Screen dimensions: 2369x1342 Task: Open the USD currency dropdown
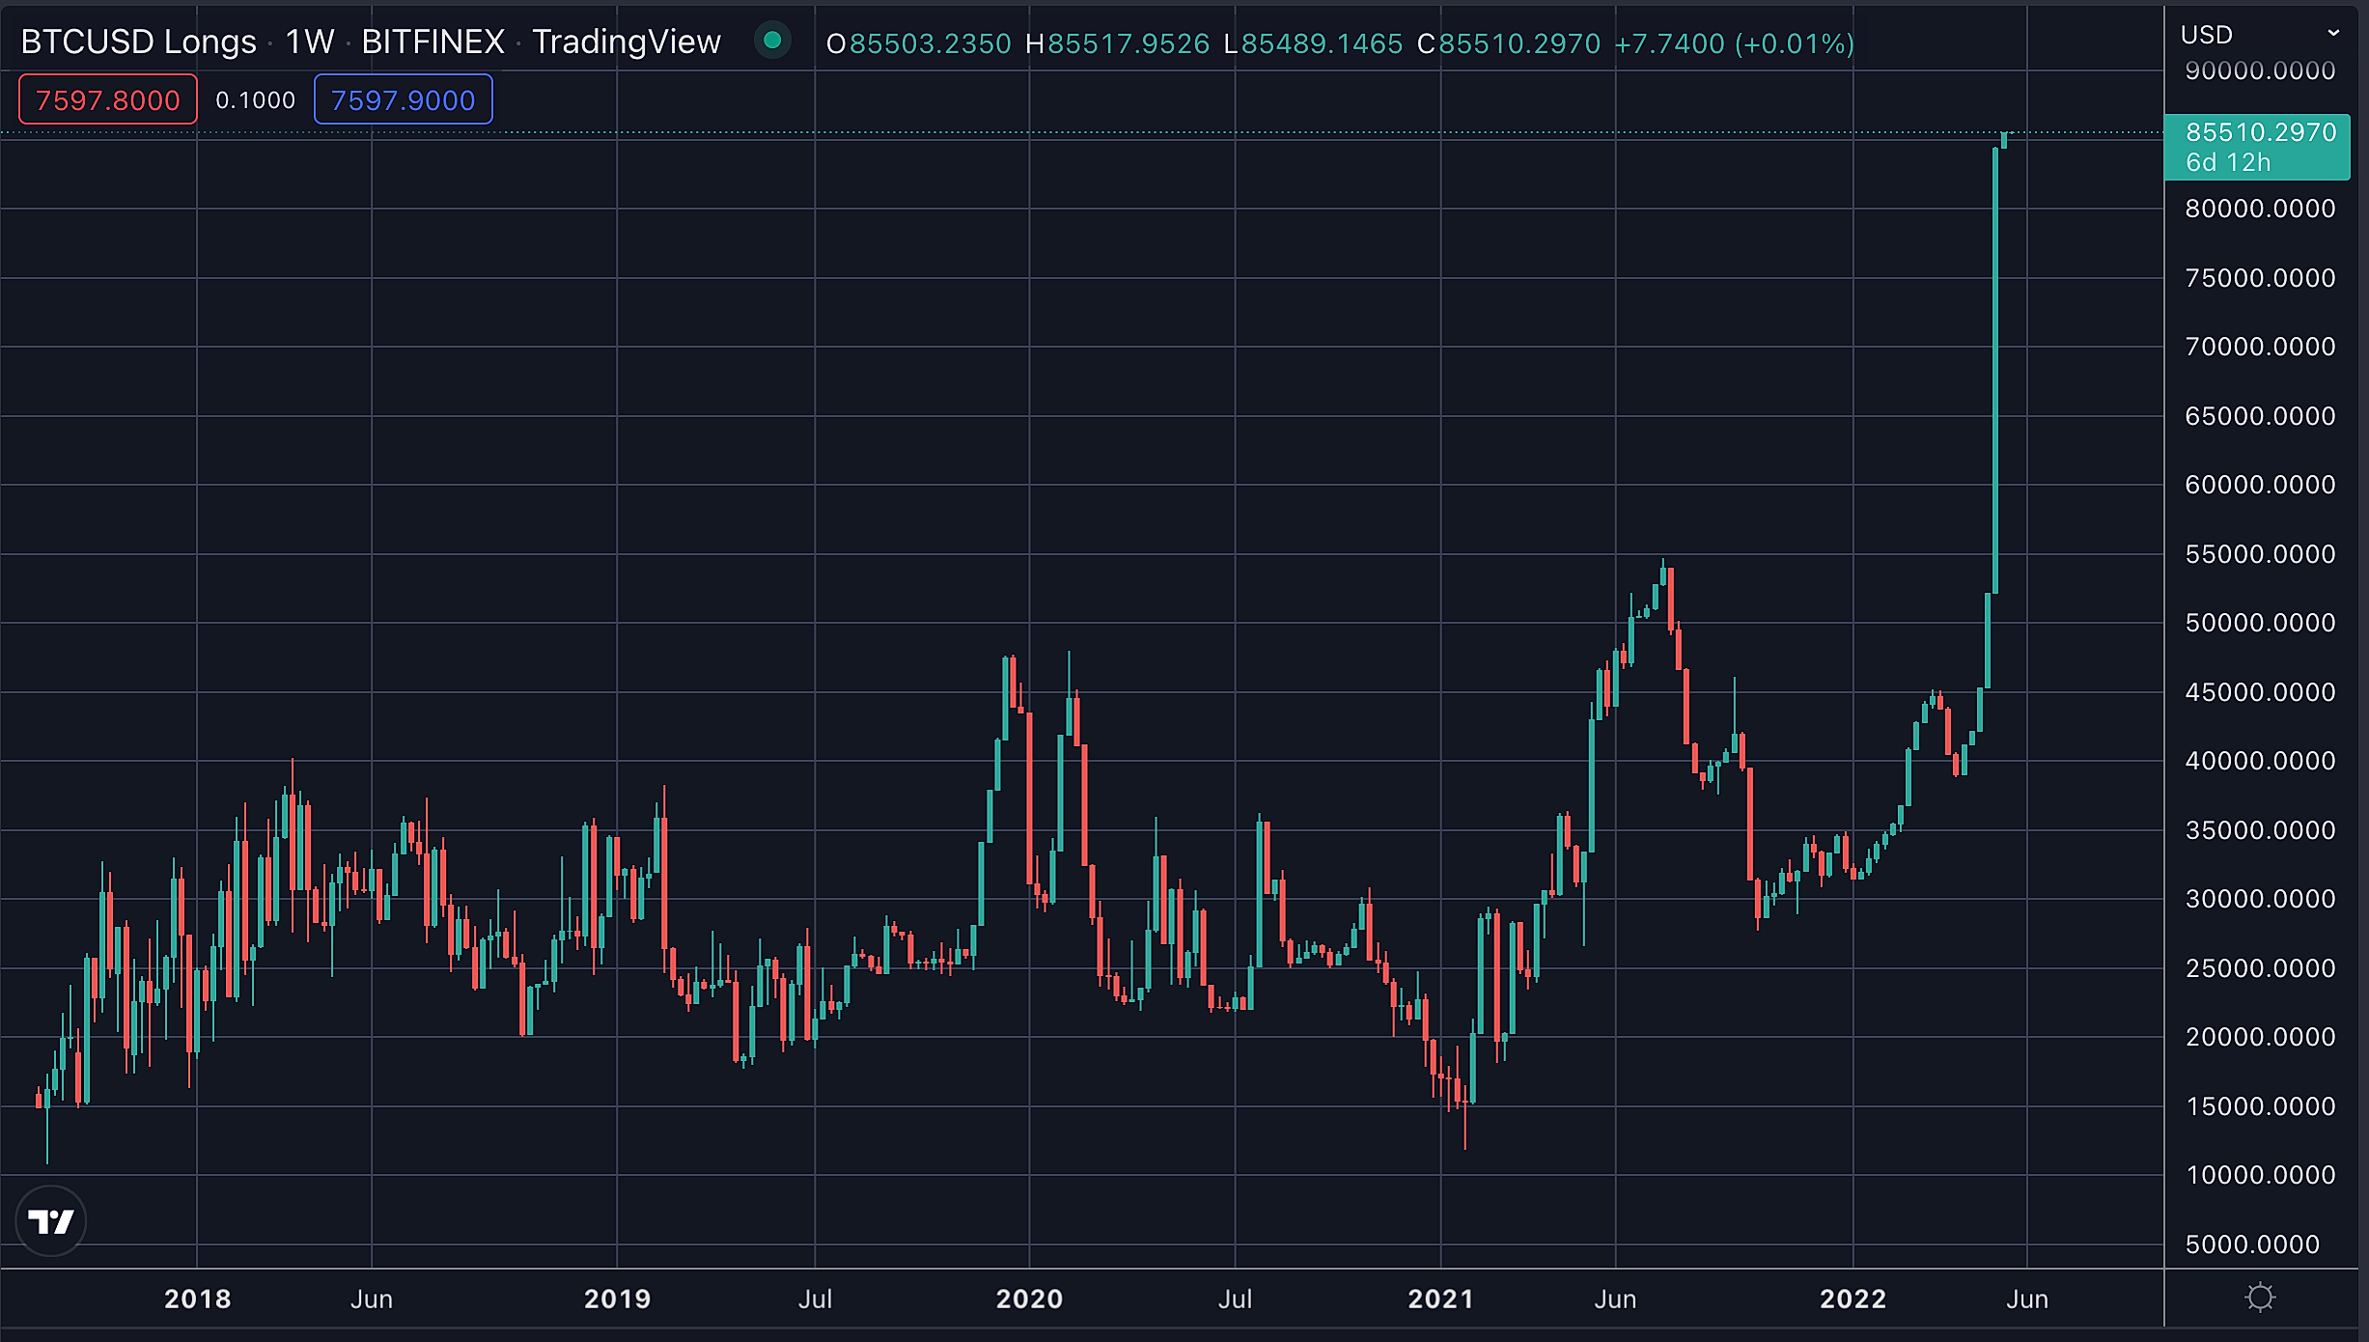[2259, 35]
